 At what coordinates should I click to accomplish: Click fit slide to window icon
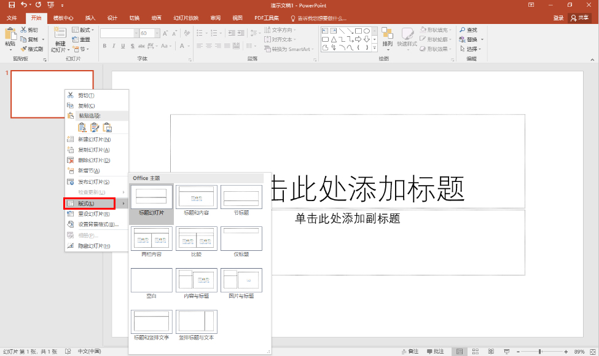(x=592, y=352)
